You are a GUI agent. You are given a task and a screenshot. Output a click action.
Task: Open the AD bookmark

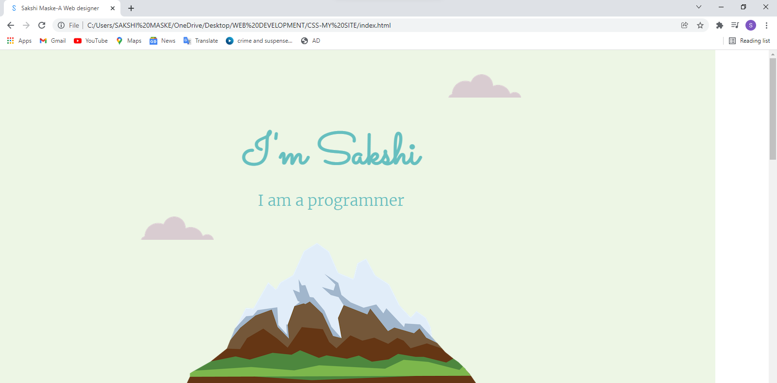click(311, 41)
